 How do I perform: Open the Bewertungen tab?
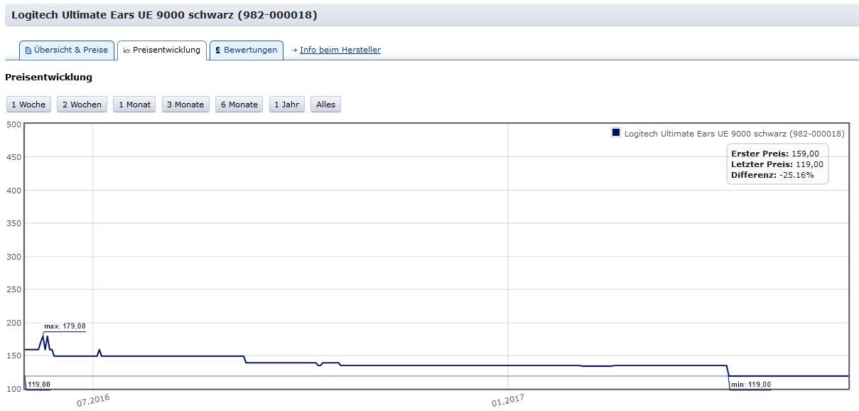(246, 50)
